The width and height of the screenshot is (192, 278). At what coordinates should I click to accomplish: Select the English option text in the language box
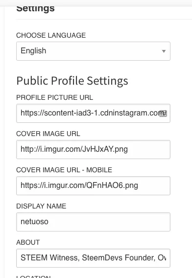[x=33, y=51]
